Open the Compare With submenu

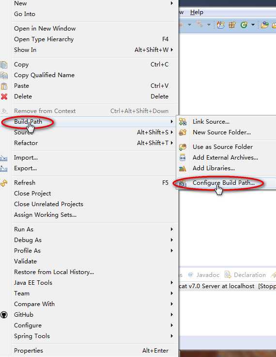click(x=94, y=304)
